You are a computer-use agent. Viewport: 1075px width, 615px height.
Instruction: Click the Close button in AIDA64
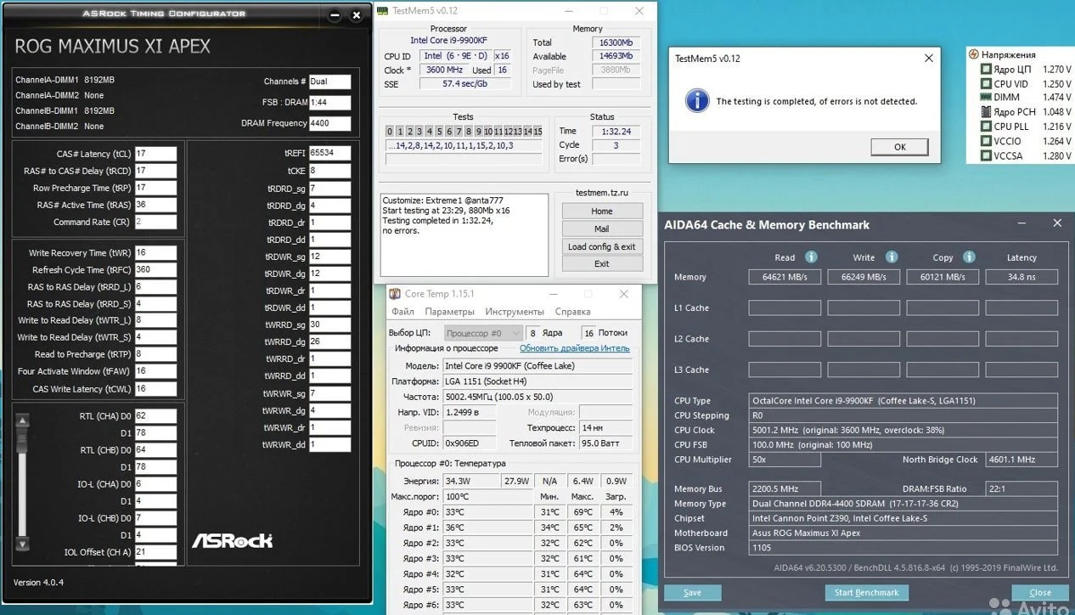pos(1040,593)
